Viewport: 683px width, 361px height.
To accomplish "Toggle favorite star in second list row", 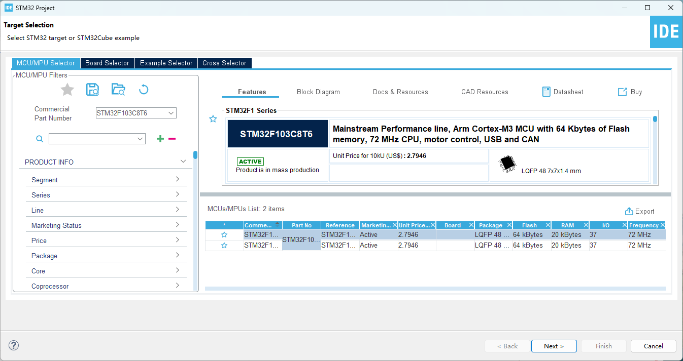I will coord(224,246).
